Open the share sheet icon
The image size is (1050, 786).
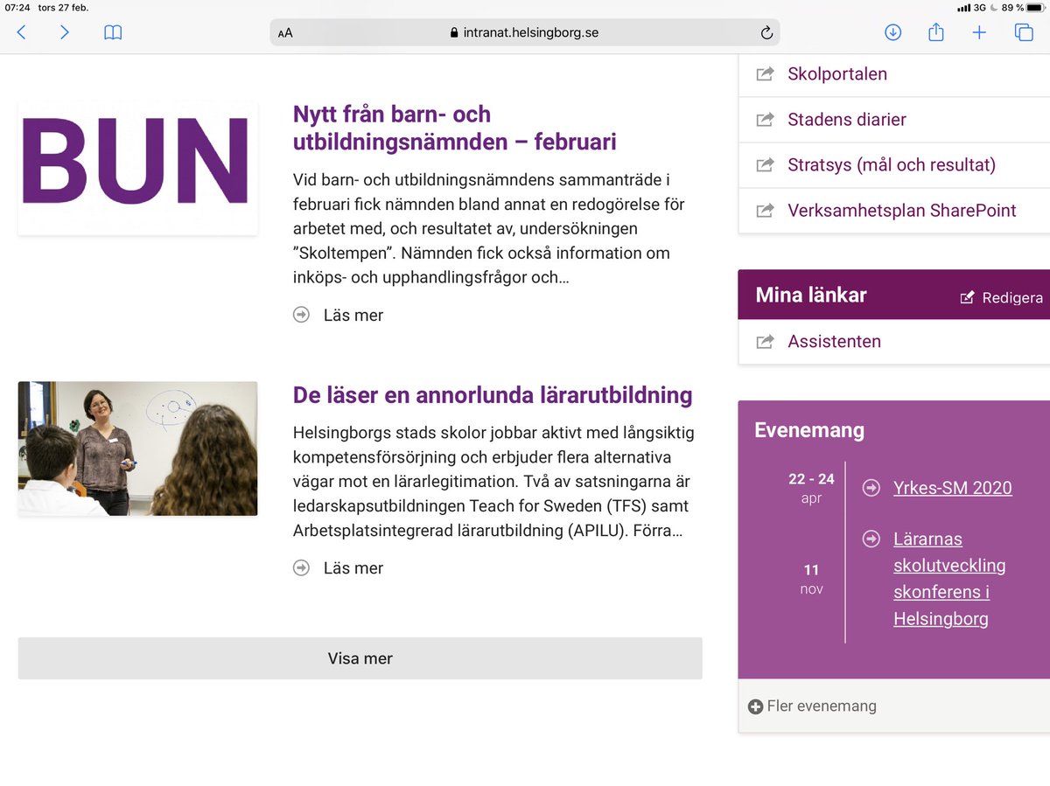[x=935, y=31]
